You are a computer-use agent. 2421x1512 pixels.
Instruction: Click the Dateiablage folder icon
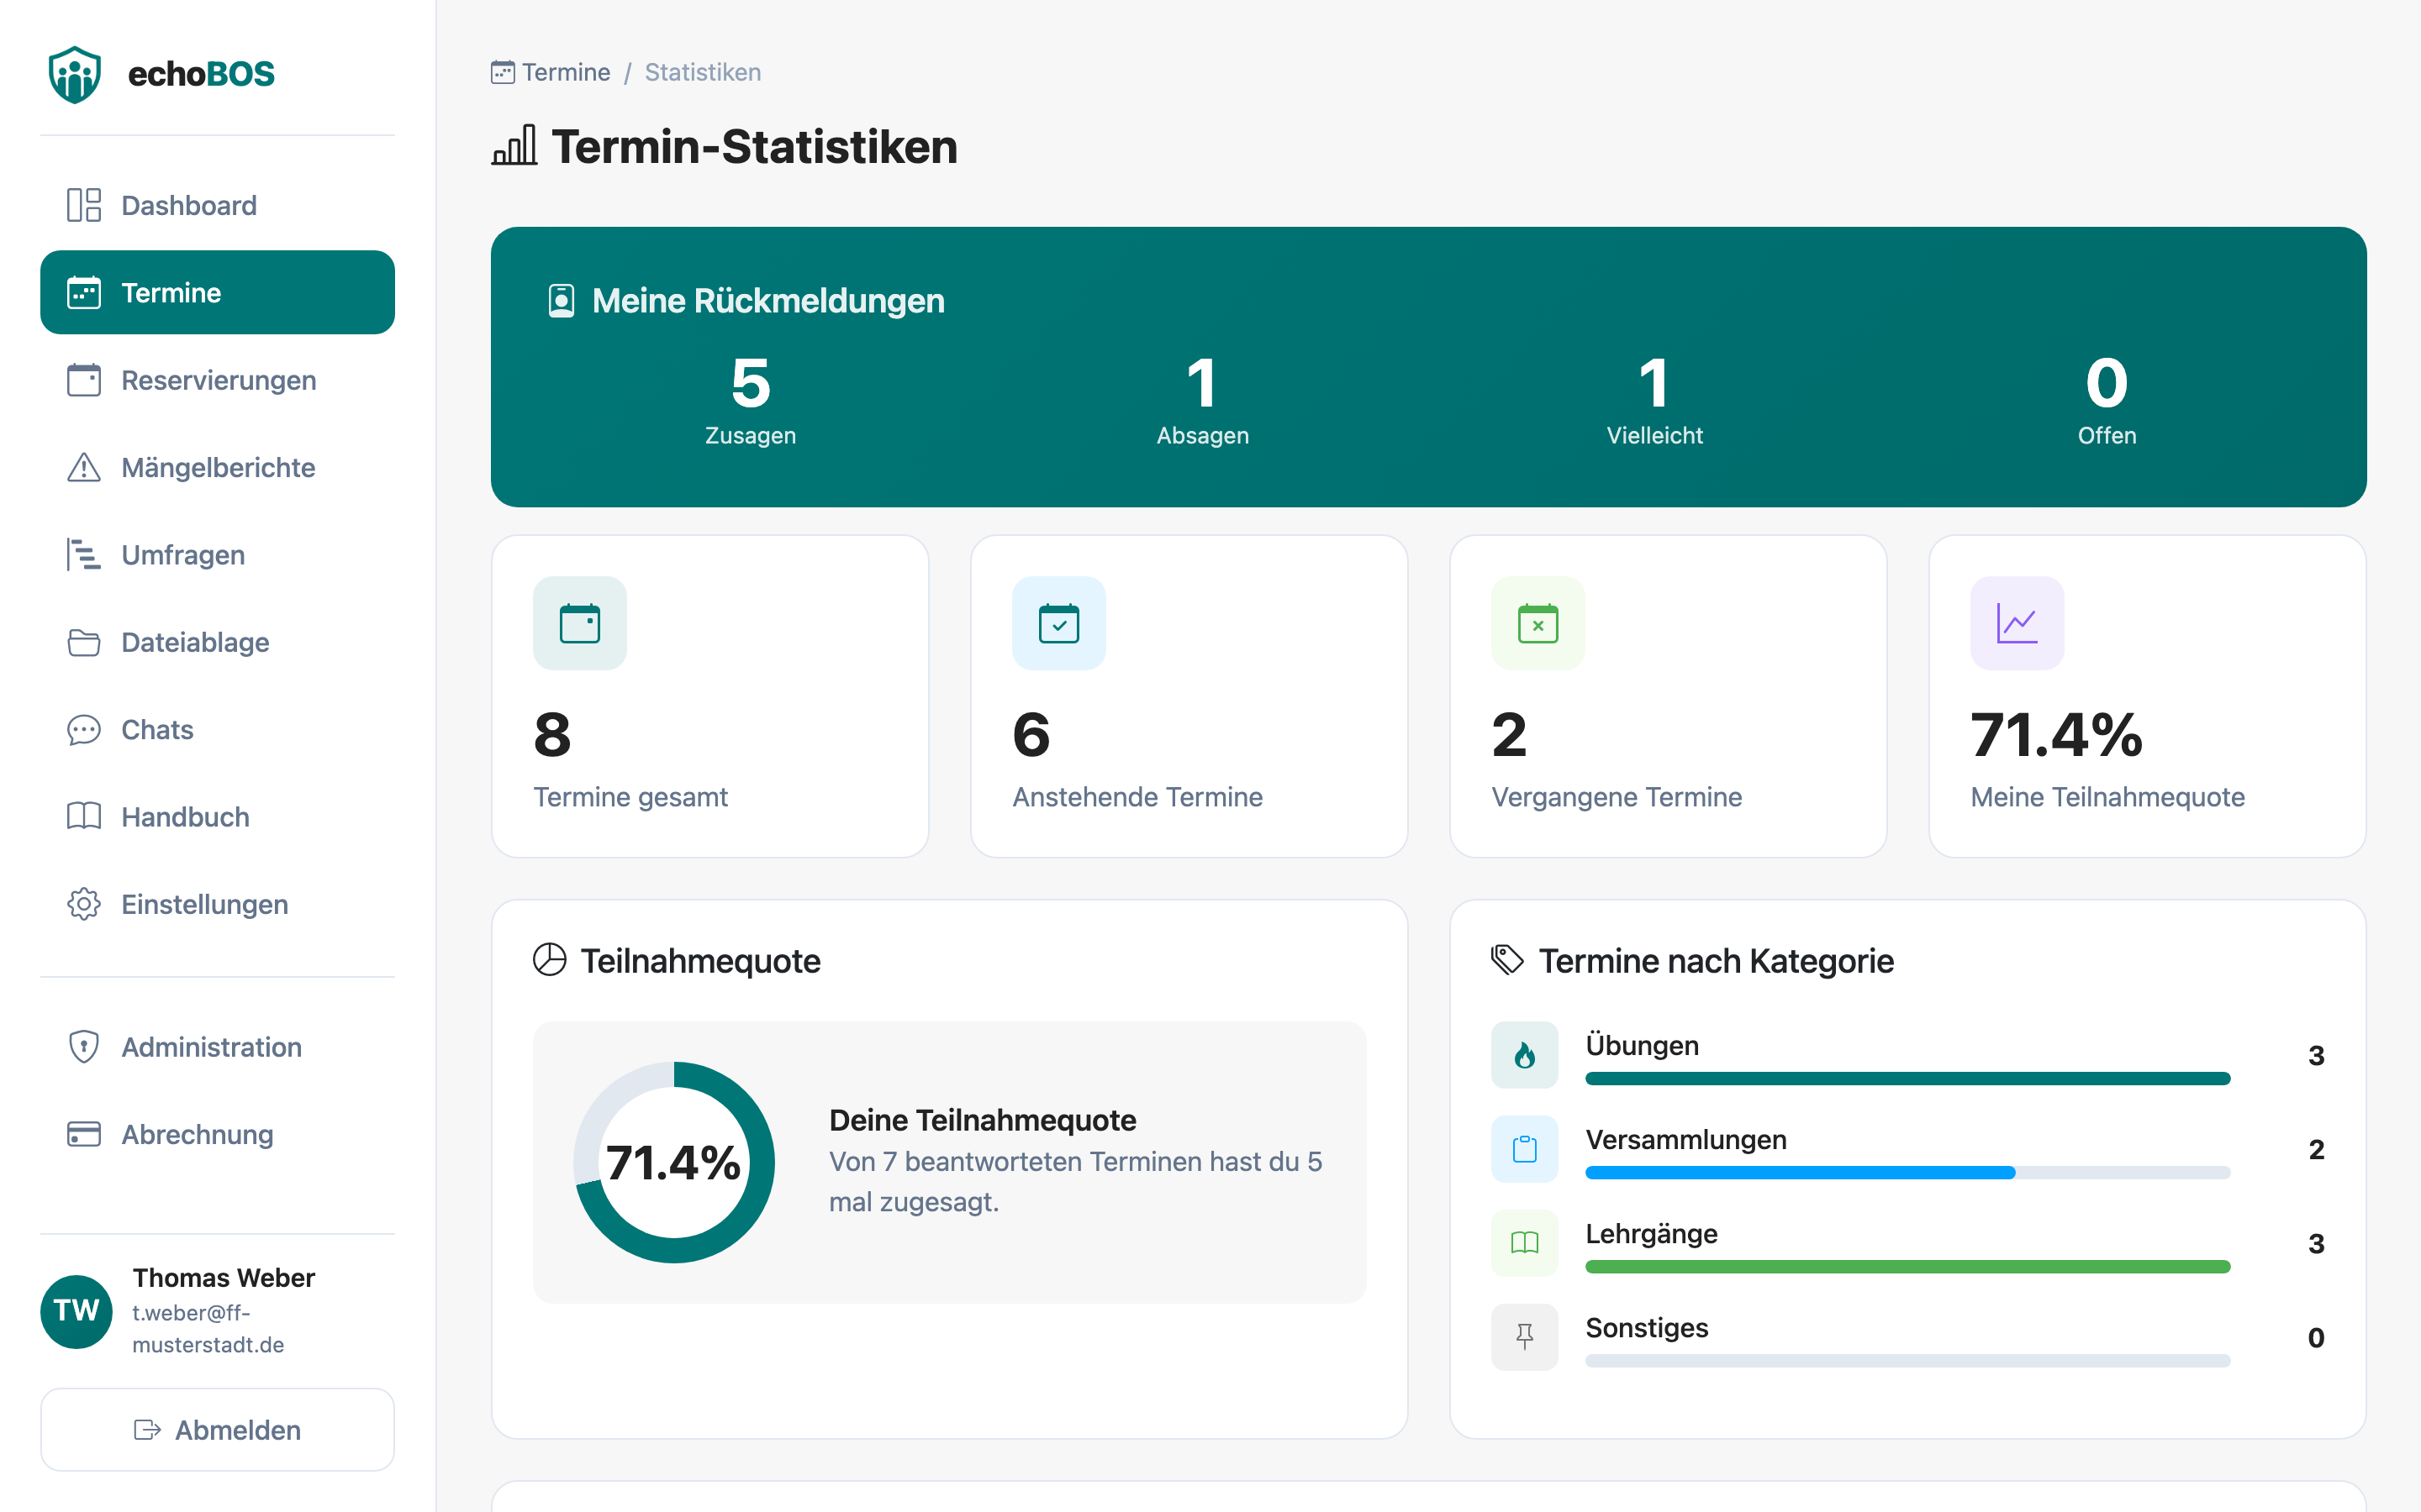(84, 642)
